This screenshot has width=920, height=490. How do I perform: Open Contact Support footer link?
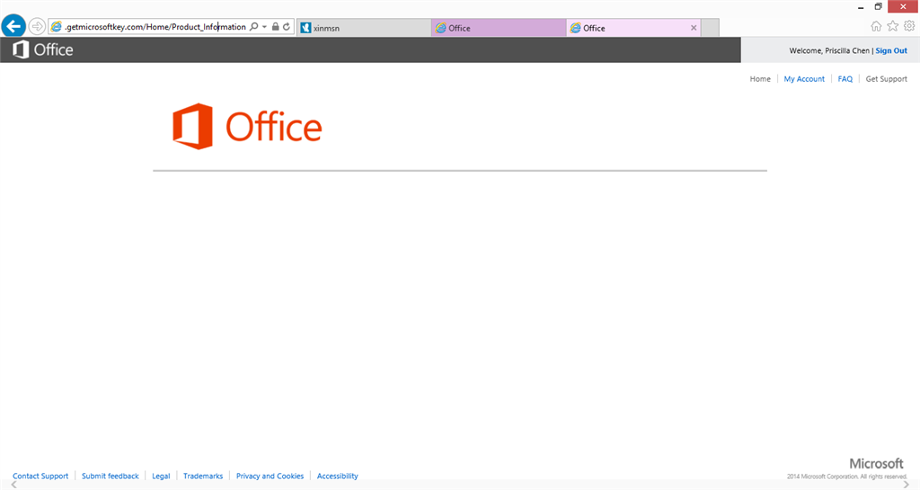pyautogui.click(x=40, y=476)
